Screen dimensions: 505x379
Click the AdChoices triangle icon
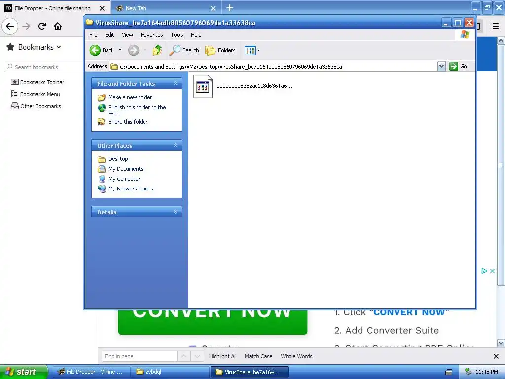pyautogui.click(x=484, y=271)
